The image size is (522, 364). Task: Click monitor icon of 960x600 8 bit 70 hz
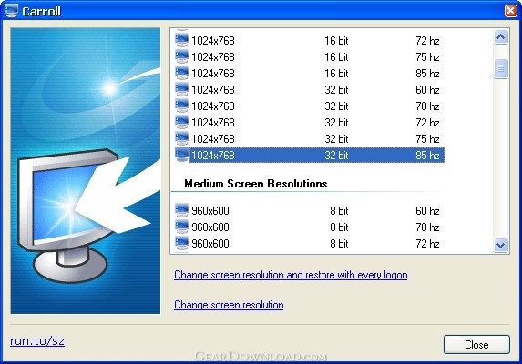tap(182, 227)
